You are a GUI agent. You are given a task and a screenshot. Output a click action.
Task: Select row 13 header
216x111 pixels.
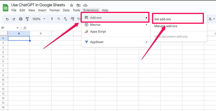click(4, 94)
